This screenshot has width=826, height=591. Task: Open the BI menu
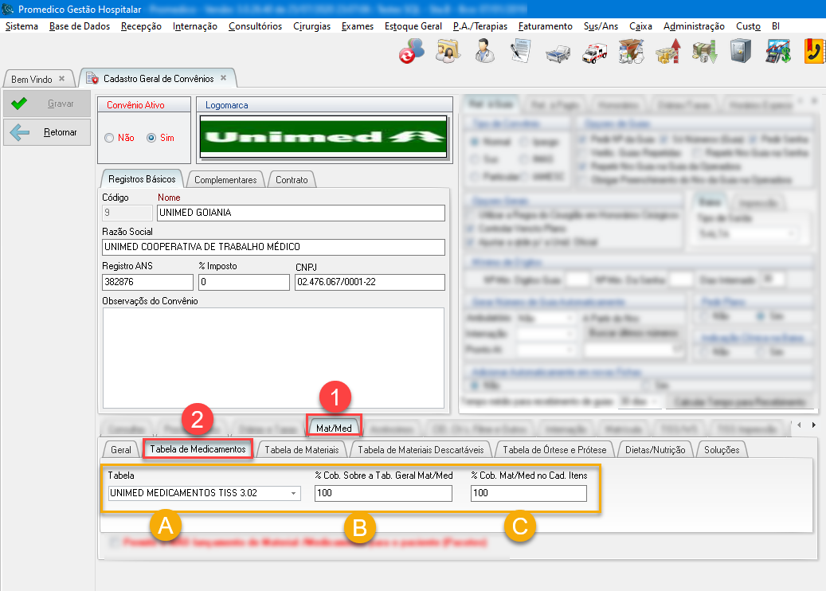(x=776, y=26)
